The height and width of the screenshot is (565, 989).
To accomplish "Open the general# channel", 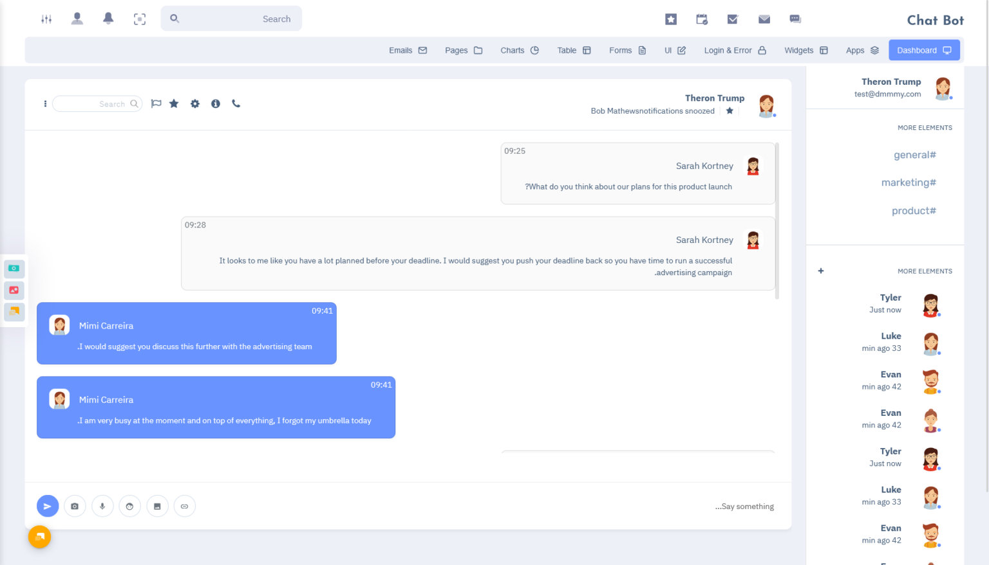I will point(914,155).
